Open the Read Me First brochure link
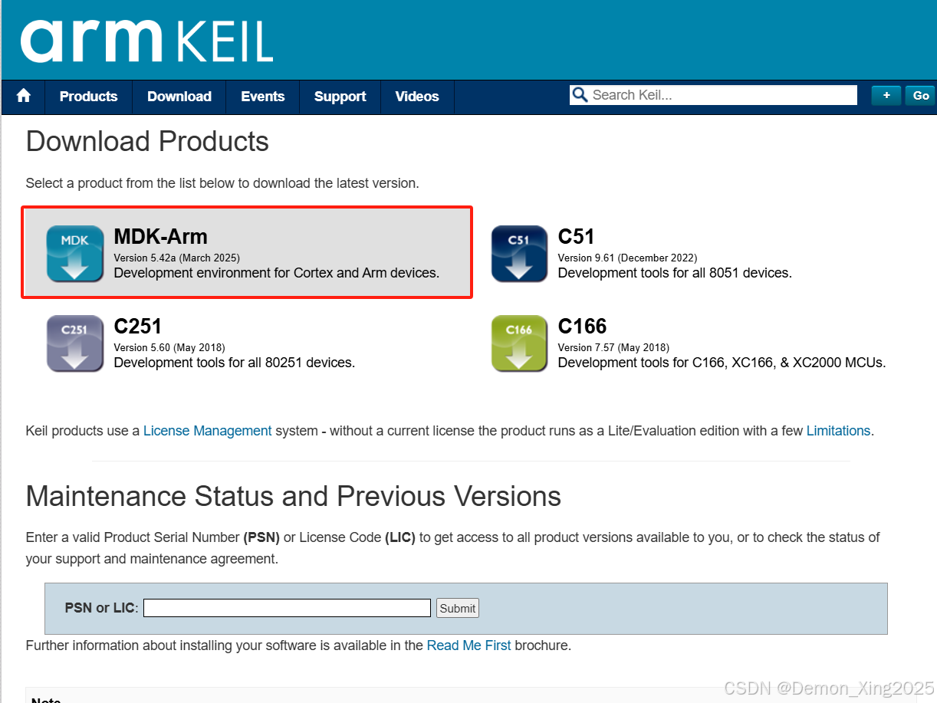The image size is (937, 703). (x=468, y=646)
